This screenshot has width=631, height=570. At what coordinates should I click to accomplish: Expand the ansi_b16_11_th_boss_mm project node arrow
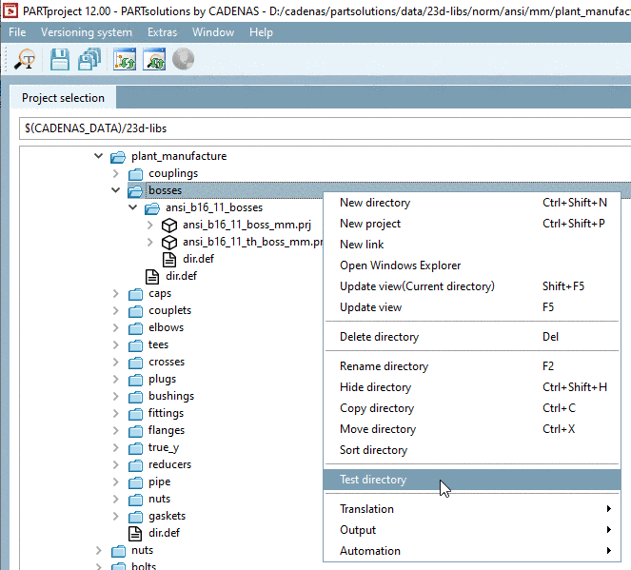[149, 242]
